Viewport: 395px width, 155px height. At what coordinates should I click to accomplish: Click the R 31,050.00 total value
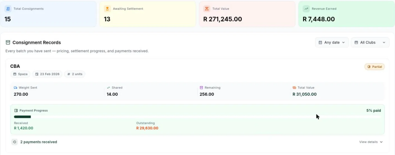tap(304, 94)
